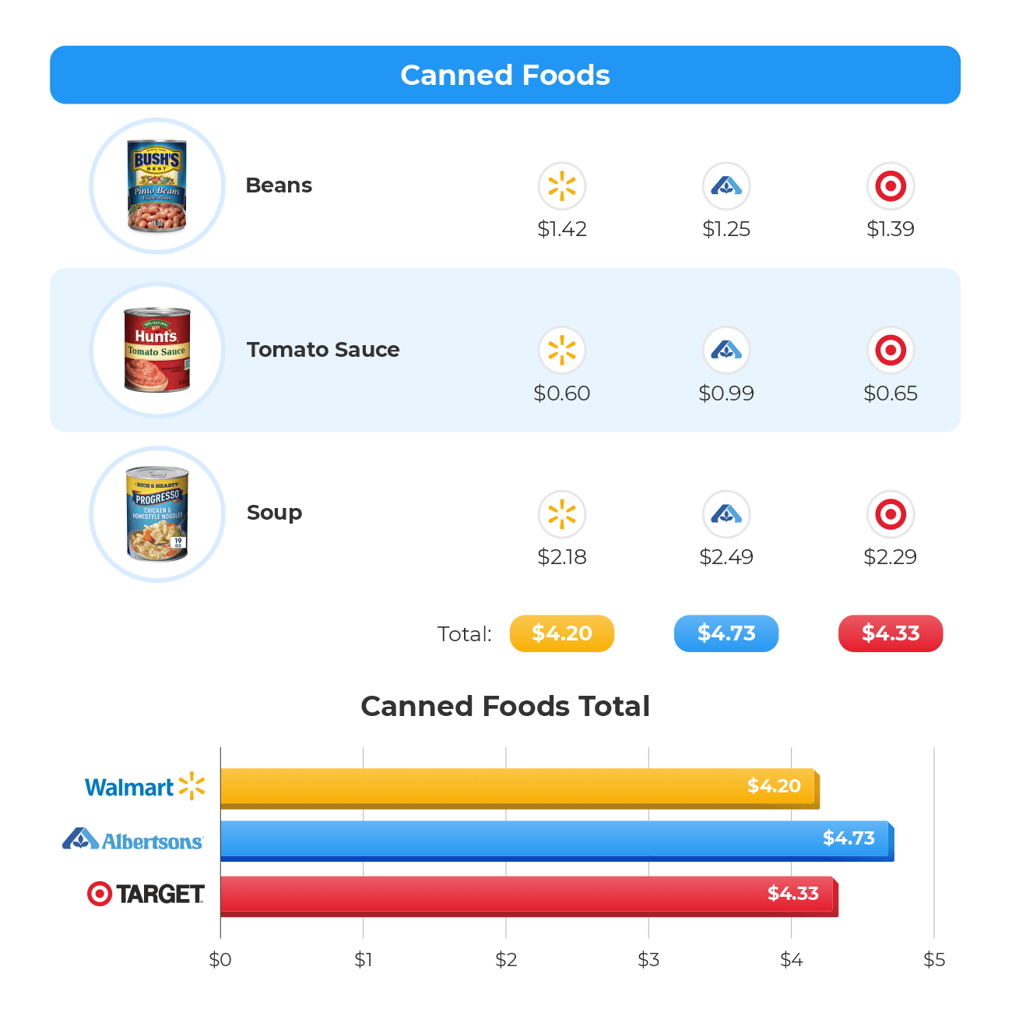Click the red $4.33 Target total badge
Viewport: 1012px width, 1023px height.
891,633
